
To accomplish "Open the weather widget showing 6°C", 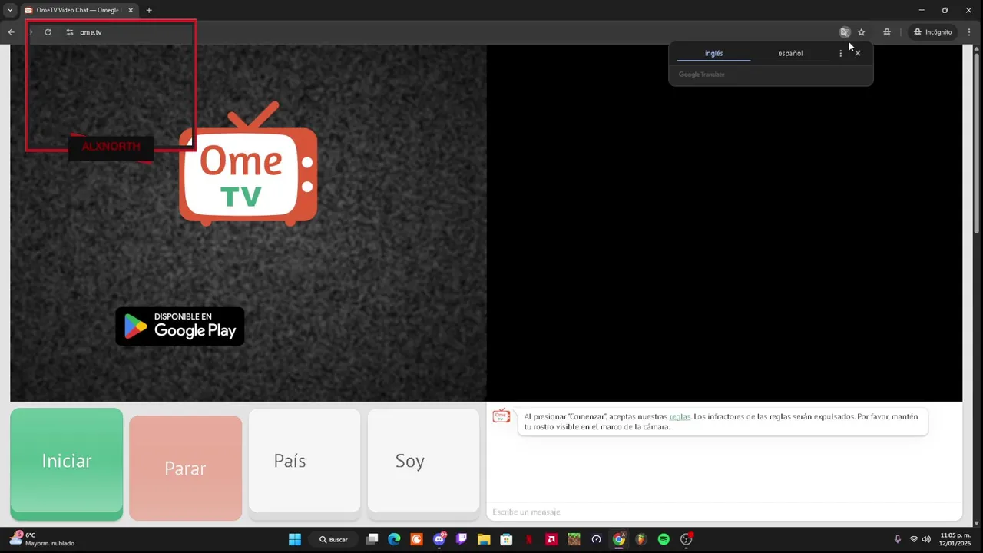I will tap(42, 539).
